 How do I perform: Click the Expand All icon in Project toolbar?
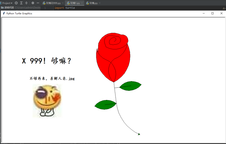click(21, 3)
